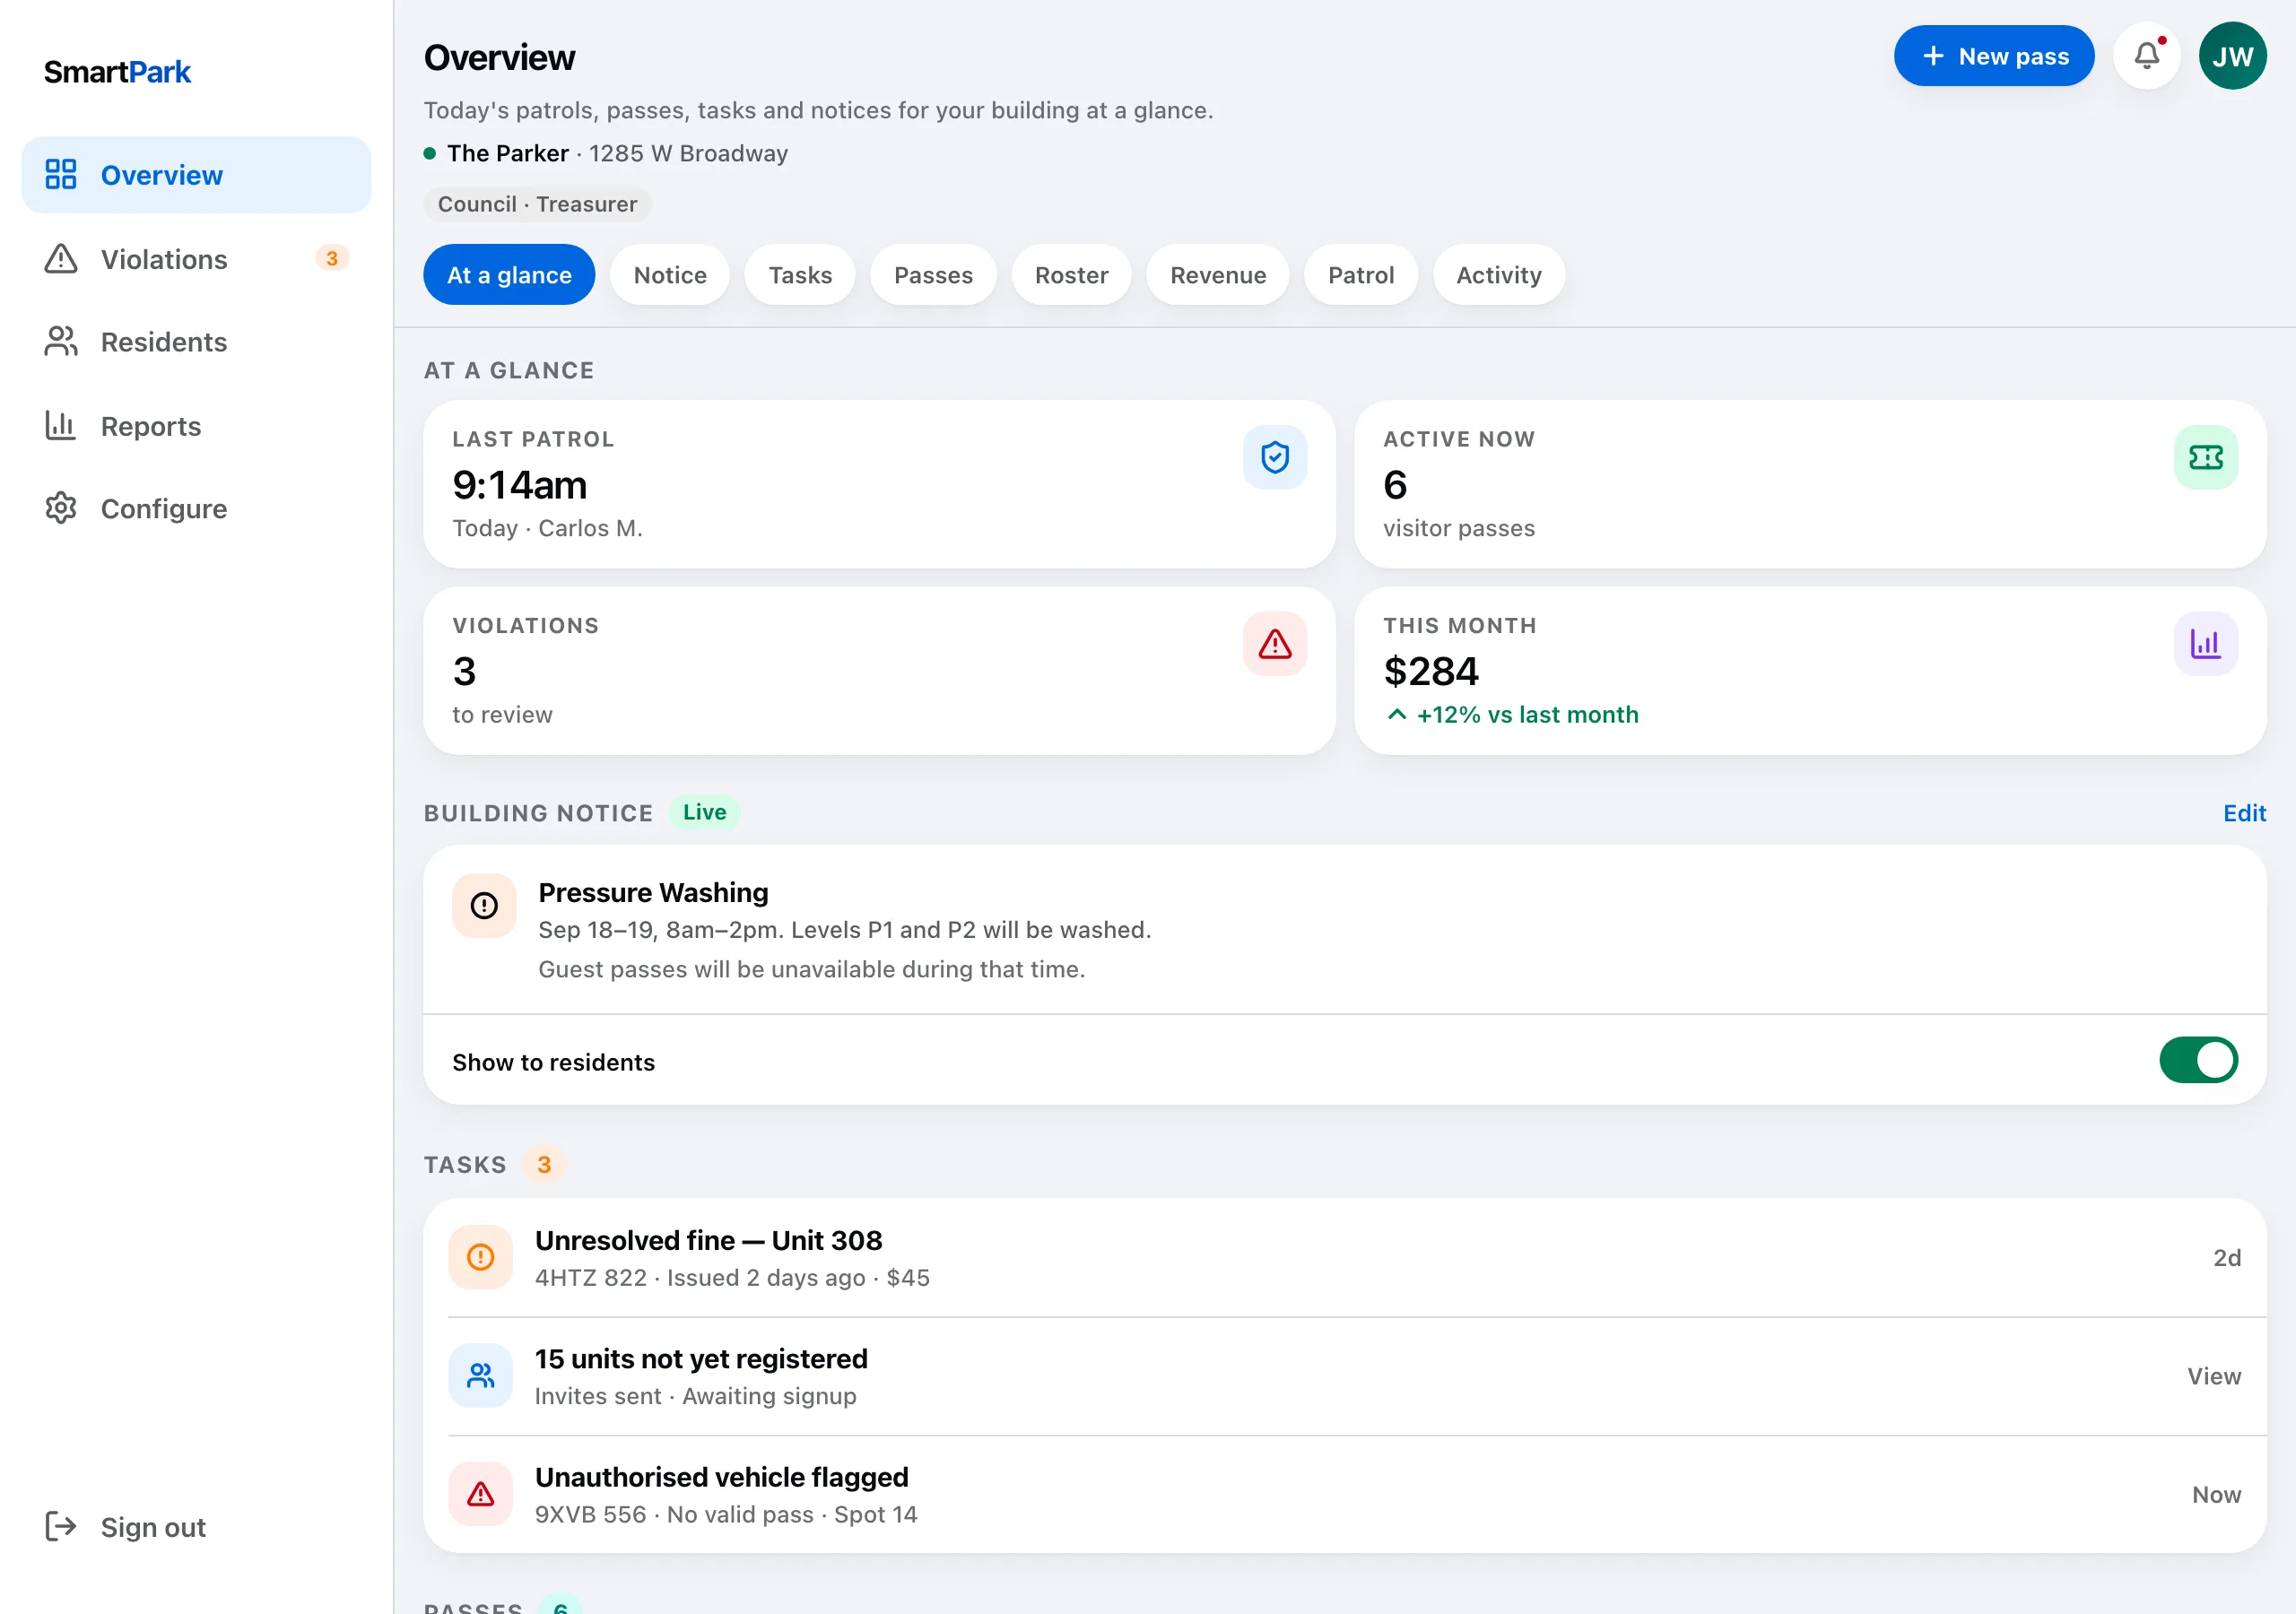Click the Live badge next to Building Notice
Screen dimensions: 2296x1614
704,812
